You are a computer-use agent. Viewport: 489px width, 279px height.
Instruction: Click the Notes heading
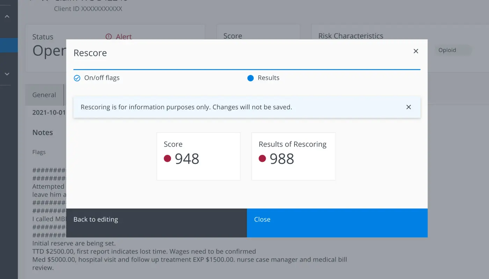(x=43, y=133)
